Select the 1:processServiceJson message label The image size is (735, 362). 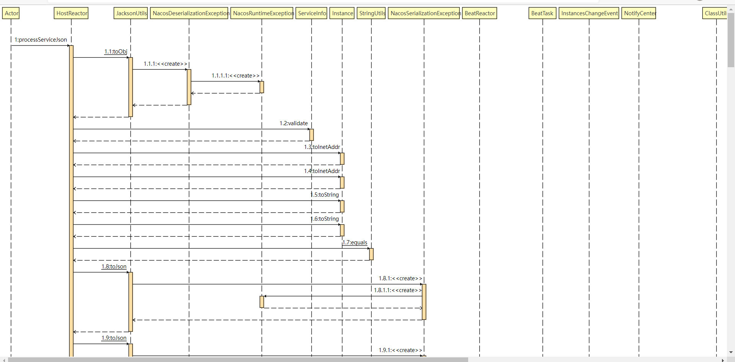coord(41,39)
